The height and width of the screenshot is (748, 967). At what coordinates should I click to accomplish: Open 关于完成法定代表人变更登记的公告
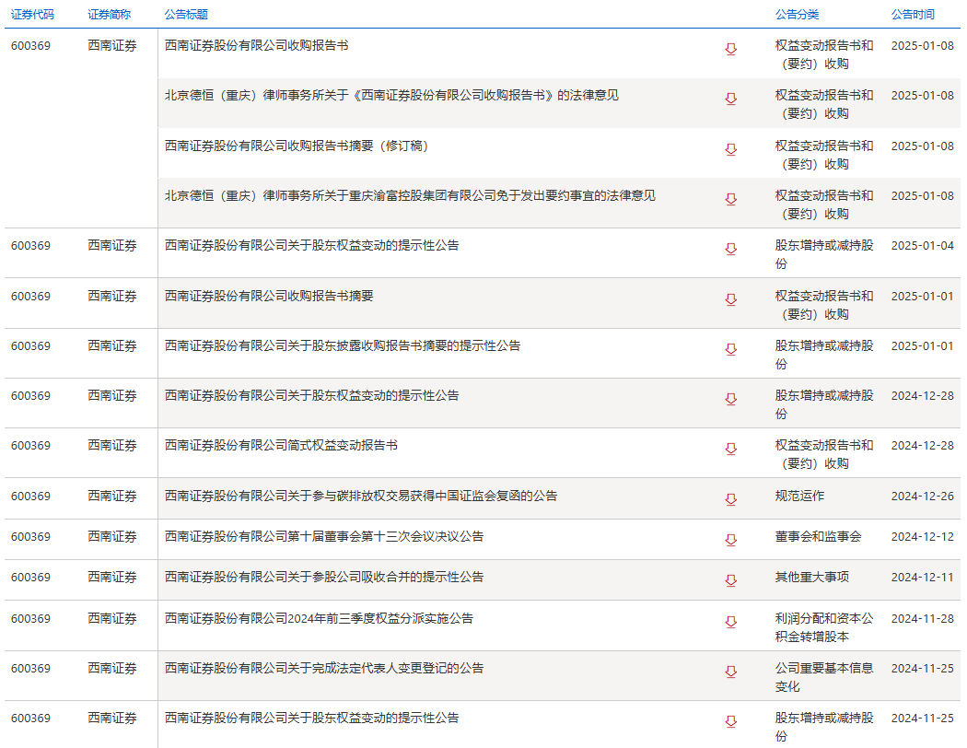pos(324,669)
